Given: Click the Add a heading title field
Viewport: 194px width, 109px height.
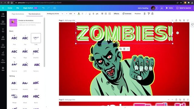Looking at the screenshot, I should click(x=143, y=8).
